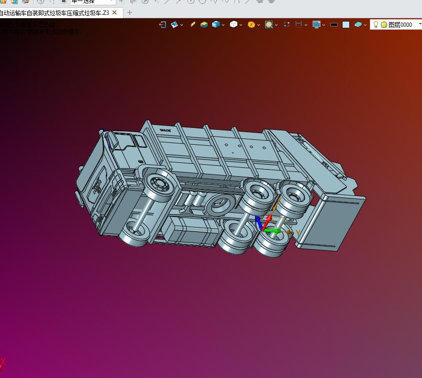
Task: Close the .Z3 document tab
Action: point(114,12)
